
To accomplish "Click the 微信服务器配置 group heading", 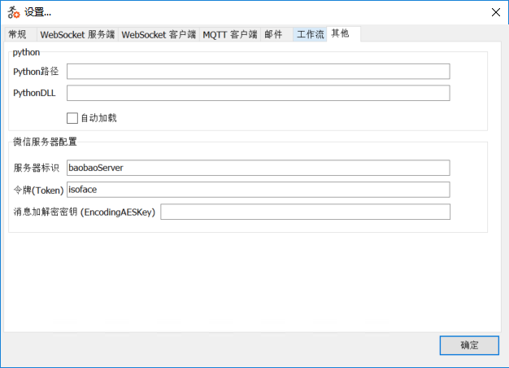I will [45, 142].
